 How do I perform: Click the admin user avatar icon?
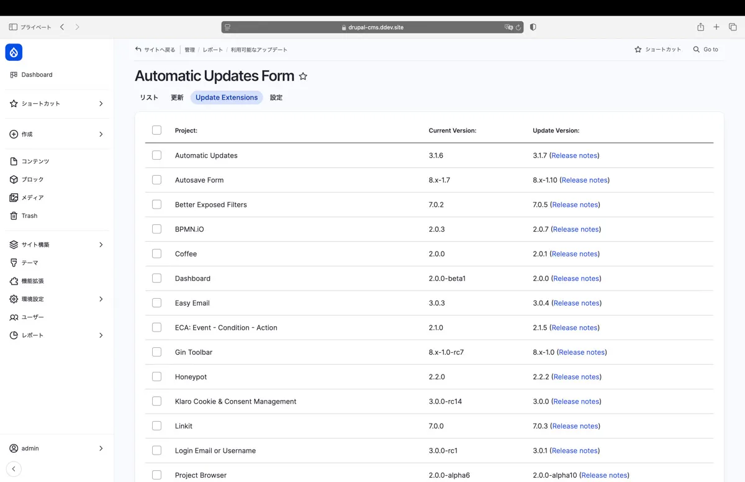coord(14,448)
